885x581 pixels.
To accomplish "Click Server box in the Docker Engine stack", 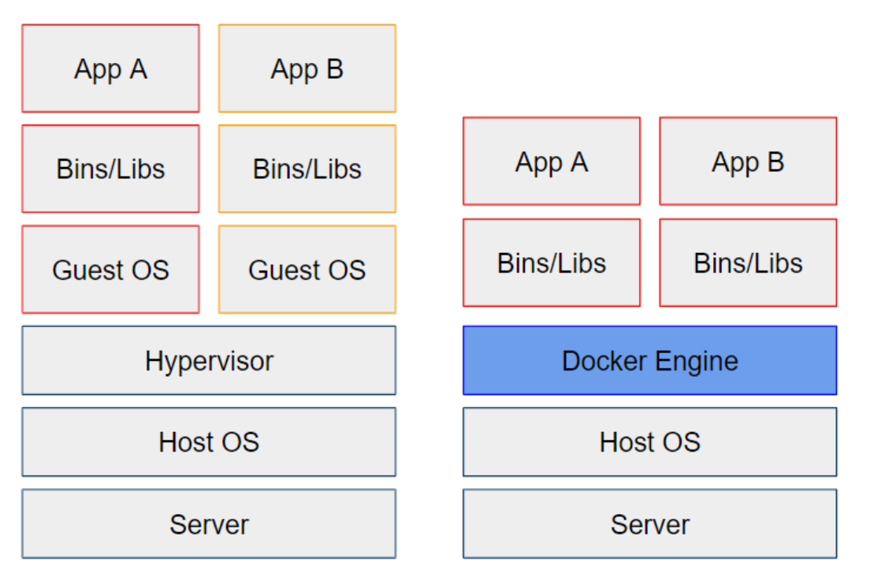I will coord(649,524).
